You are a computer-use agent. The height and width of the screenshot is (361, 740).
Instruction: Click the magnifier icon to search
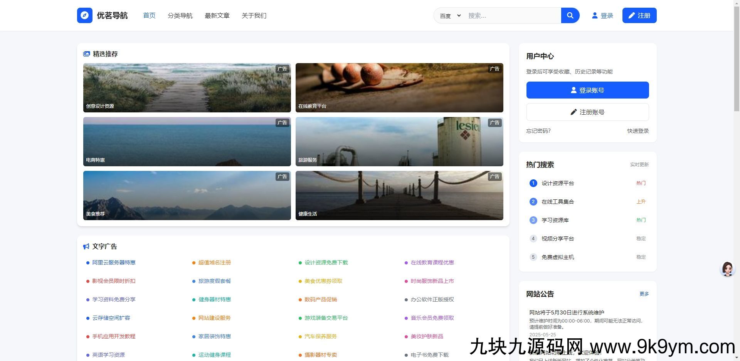tap(570, 15)
